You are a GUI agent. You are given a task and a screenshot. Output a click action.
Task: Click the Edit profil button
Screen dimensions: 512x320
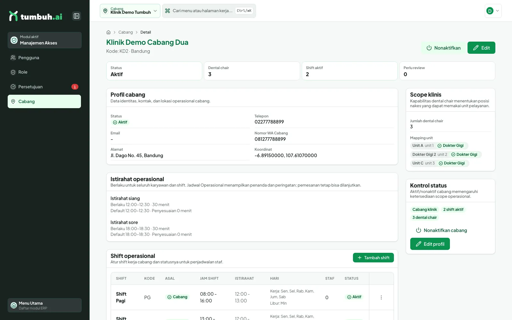pyautogui.click(x=430, y=244)
